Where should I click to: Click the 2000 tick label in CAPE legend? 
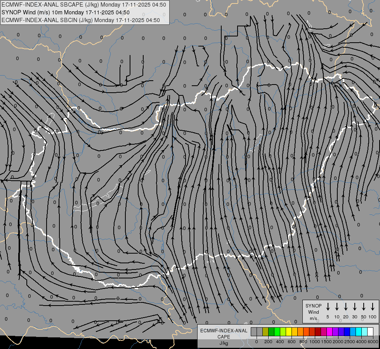pyautogui.click(x=338, y=342)
